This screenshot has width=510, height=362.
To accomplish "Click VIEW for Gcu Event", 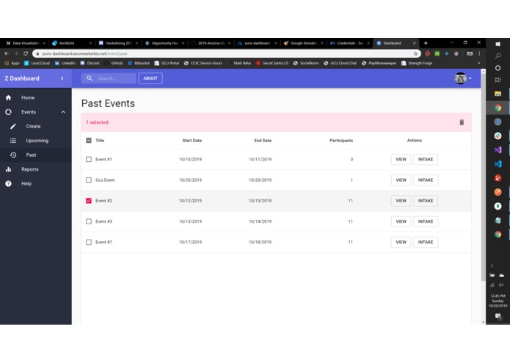I will pos(401,180).
